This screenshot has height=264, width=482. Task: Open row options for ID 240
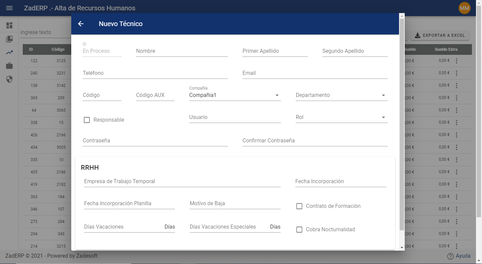(x=457, y=73)
